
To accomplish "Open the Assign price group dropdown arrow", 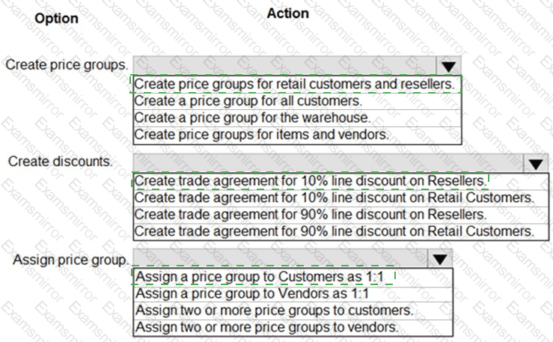I will 441,259.
